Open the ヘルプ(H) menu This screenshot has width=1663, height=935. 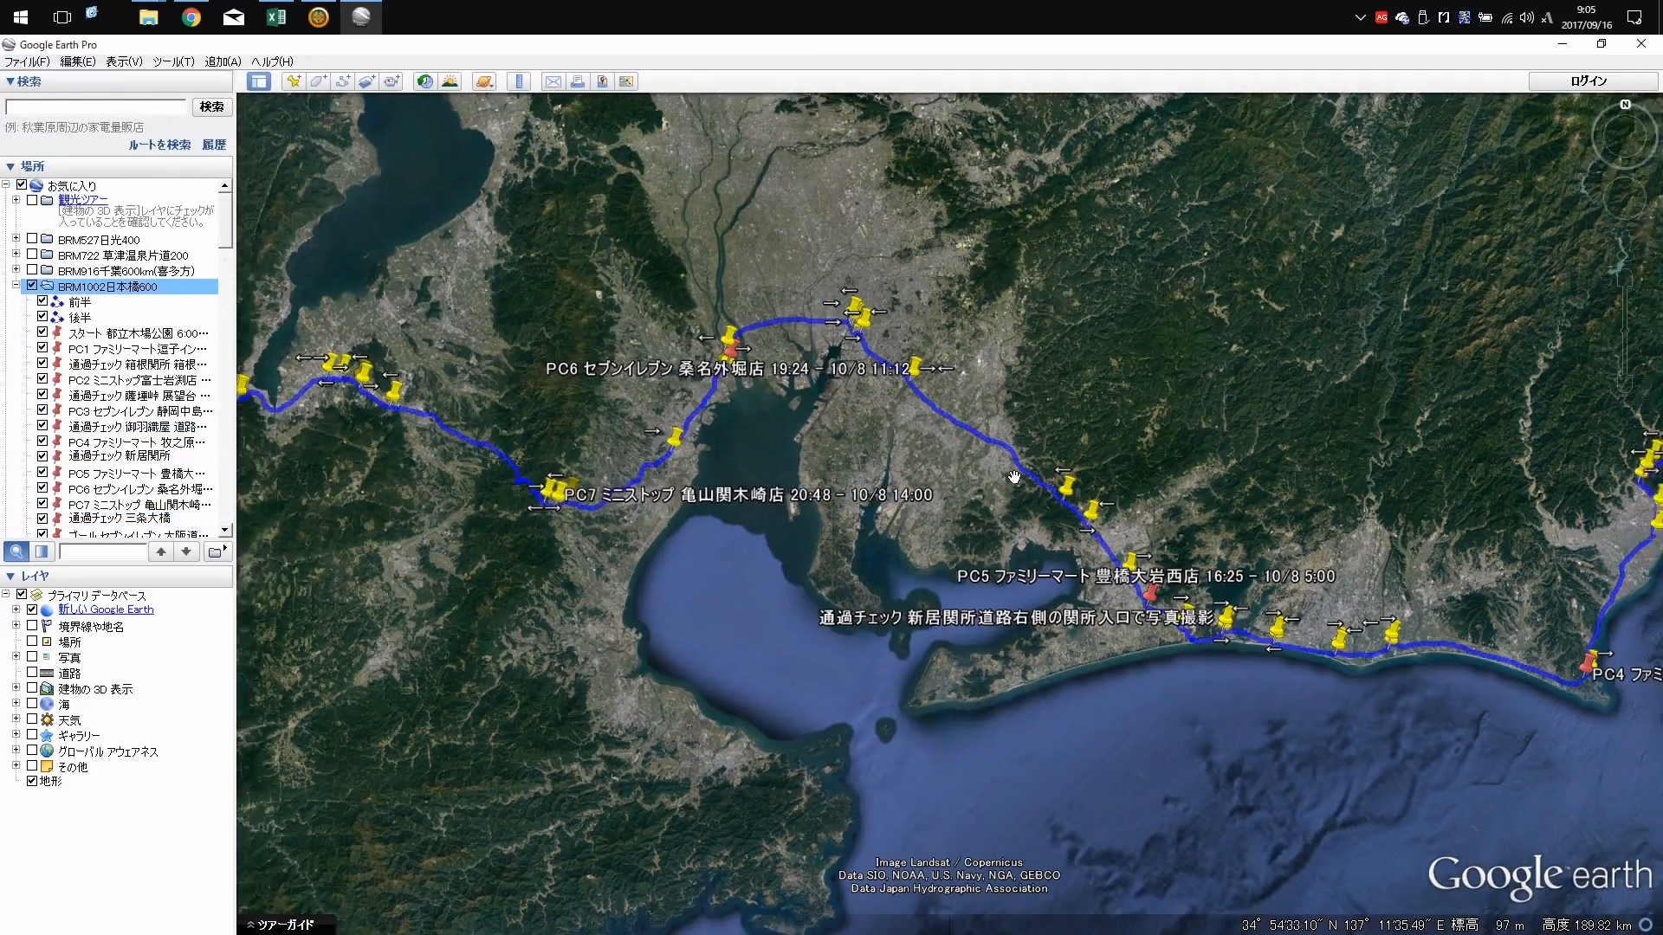click(x=272, y=61)
